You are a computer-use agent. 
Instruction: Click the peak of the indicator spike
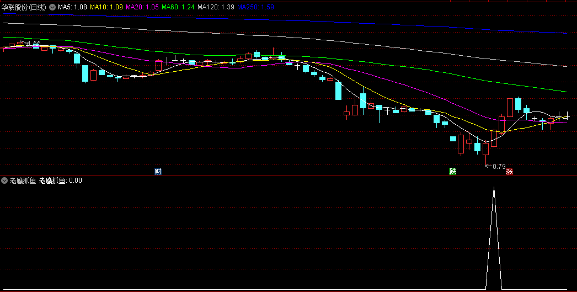click(494, 188)
